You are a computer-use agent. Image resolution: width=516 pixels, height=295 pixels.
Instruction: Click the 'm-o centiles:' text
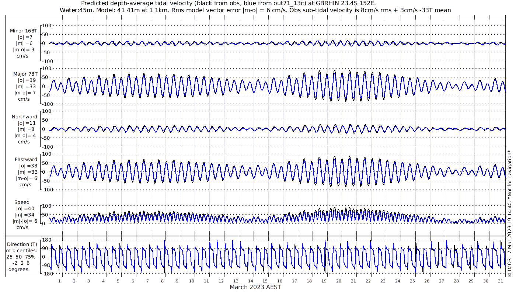pyautogui.click(x=22, y=250)
